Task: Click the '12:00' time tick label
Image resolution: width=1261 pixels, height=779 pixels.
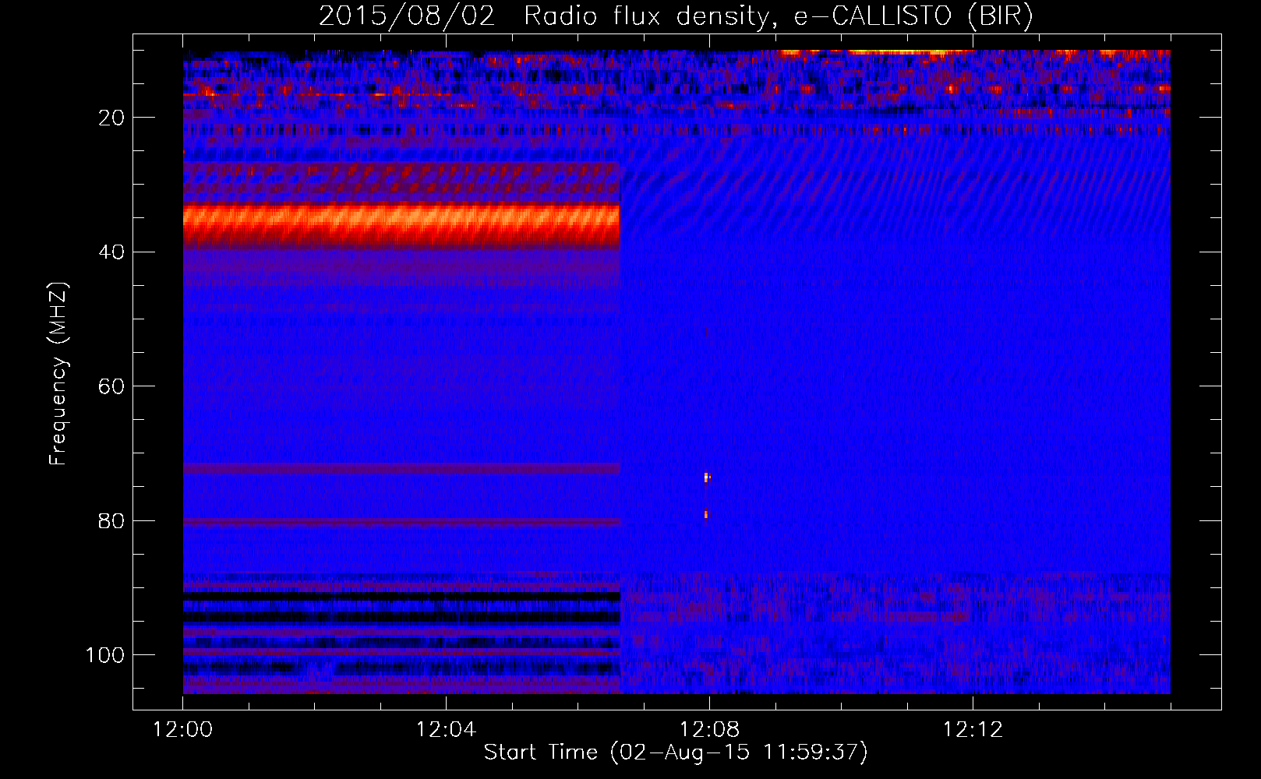Action: tap(183, 730)
